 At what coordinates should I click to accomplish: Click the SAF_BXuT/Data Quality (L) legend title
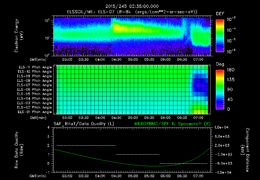[x=84, y=124]
